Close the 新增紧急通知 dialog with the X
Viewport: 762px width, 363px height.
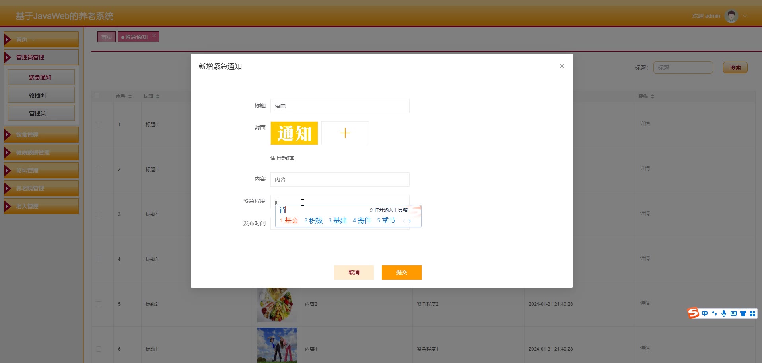coord(562,66)
